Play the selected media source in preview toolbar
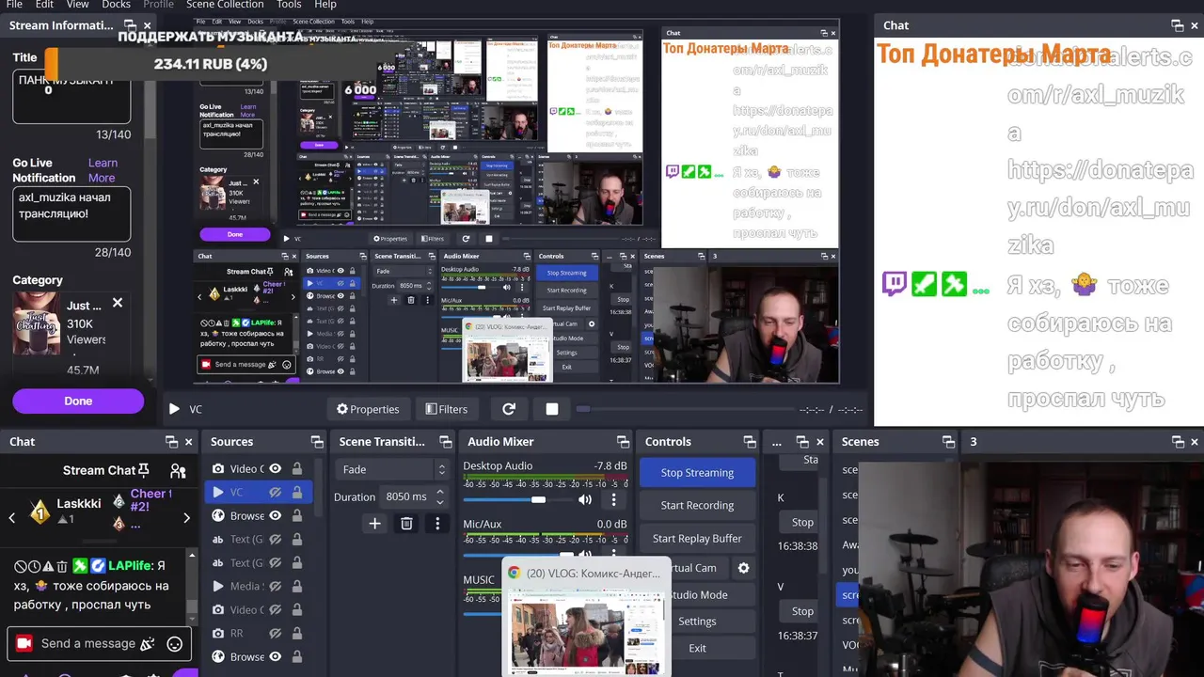1204x677 pixels. [174, 409]
